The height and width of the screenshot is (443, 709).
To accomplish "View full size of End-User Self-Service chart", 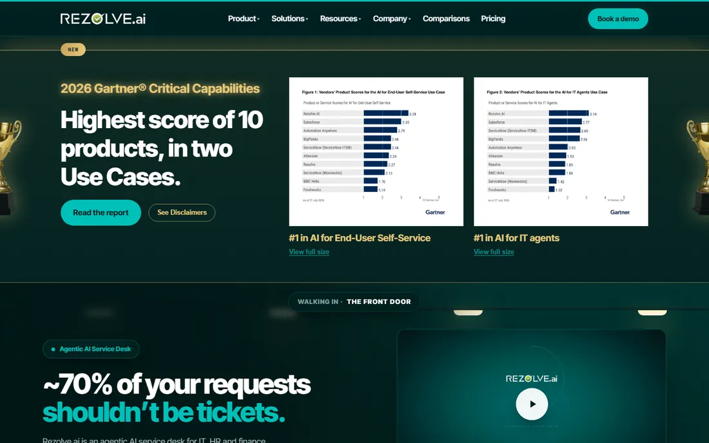I will pyautogui.click(x=309, y=252).
